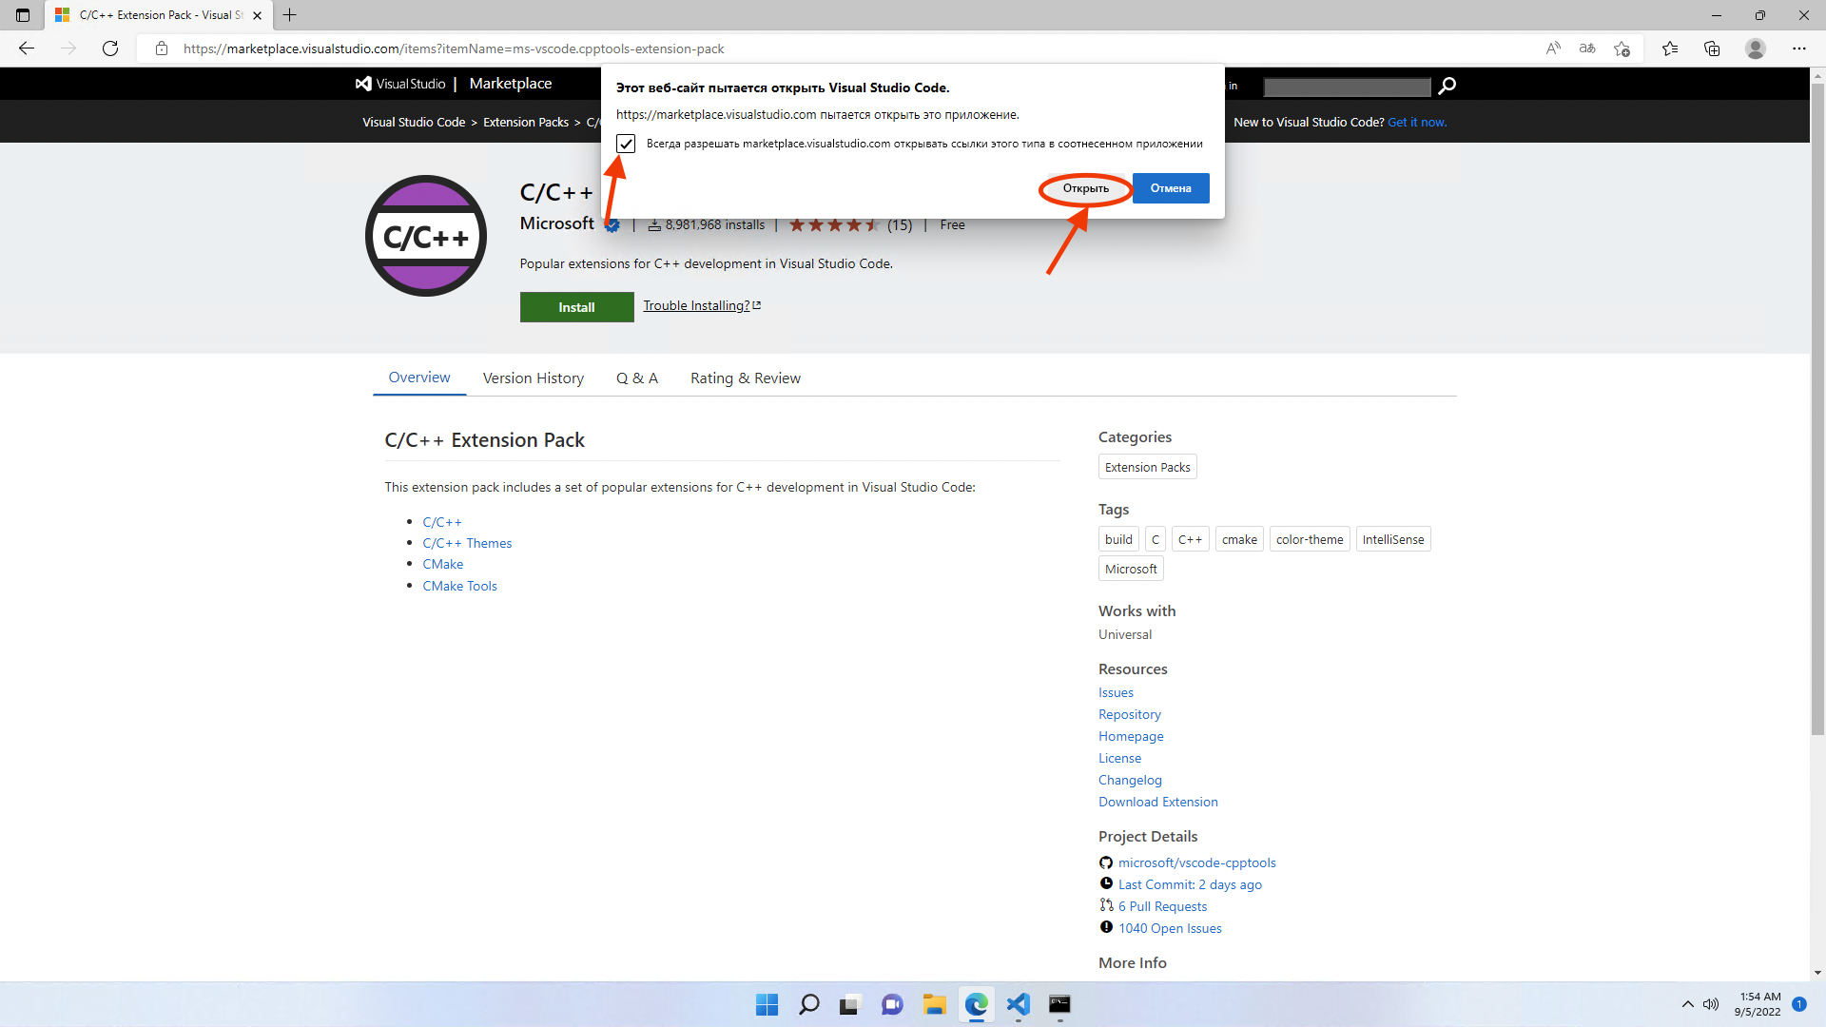Viewport: 1826px width, 1027px height.
Task: Open browser Settings and more menu
Action: [x=1798, y=48]
